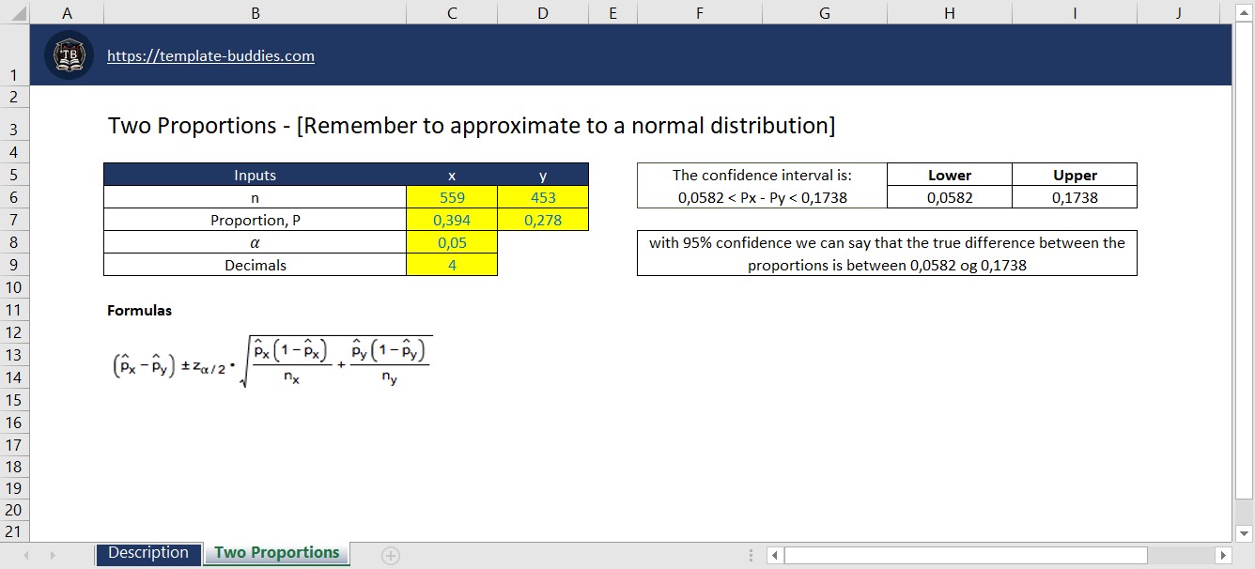Click the Template Buddies logo icon
Screen dimensions: 1255x569
67,54
